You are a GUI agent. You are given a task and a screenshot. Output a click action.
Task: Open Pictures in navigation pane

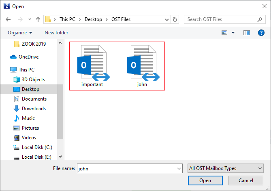[x=30, y=128]
